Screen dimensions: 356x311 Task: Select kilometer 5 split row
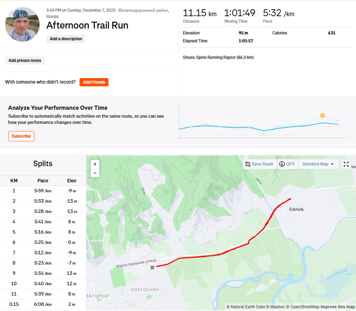click(x=43, y=232)
